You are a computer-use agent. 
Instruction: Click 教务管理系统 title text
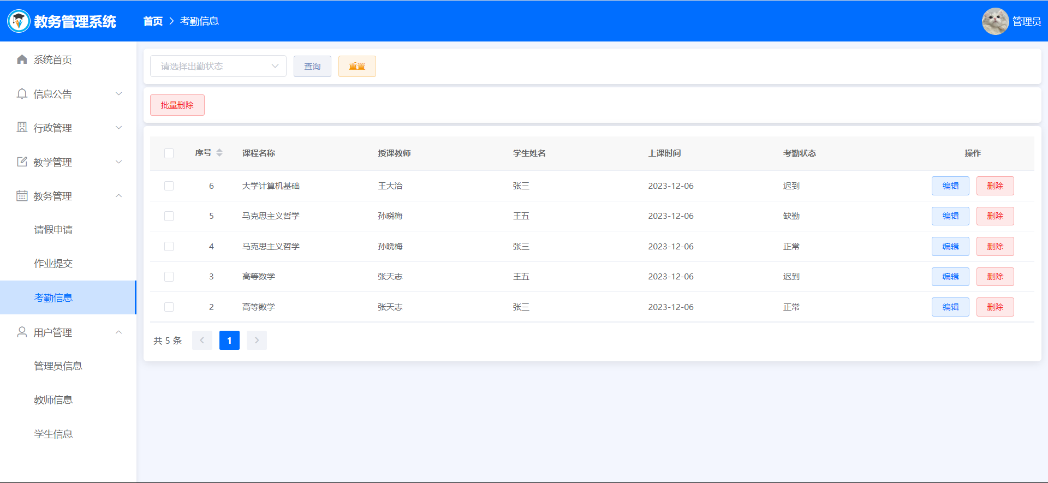pyautogui.click(x=75, y=21)
